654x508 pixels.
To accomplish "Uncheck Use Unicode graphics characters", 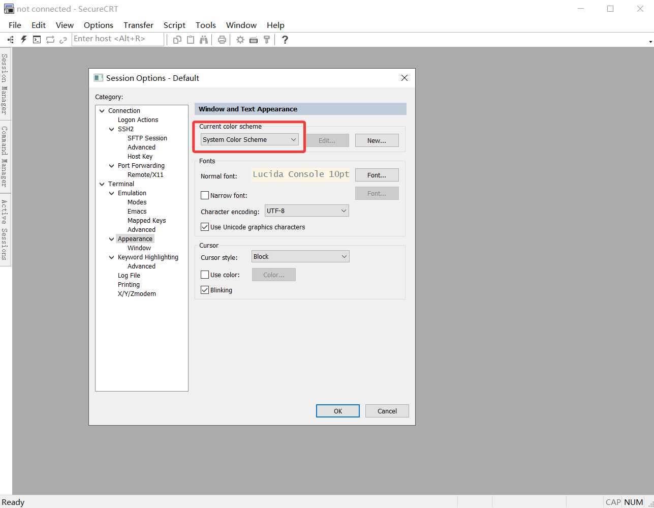I will 205,227.
